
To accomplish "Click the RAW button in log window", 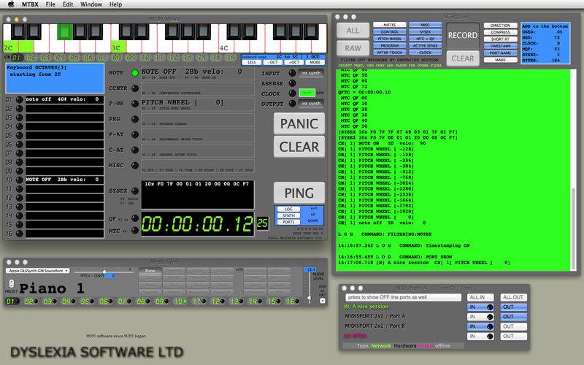I will pos(353,48).
